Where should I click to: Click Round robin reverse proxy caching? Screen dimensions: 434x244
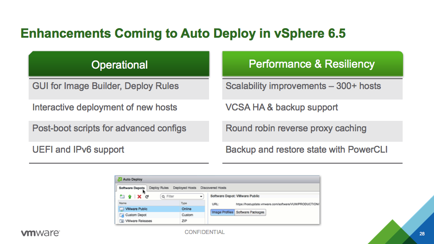pos(296,129)
